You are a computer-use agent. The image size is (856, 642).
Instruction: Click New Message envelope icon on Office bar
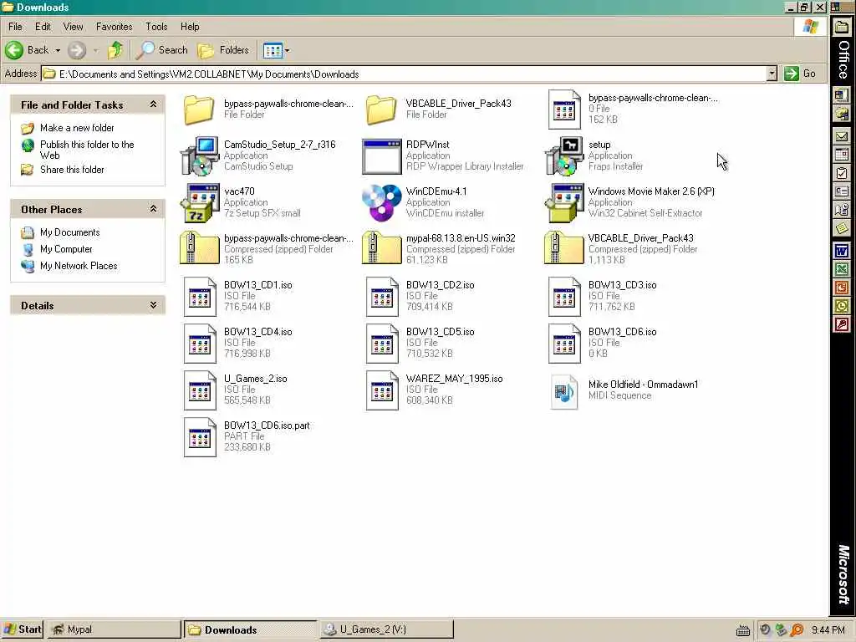coord(841,137)
